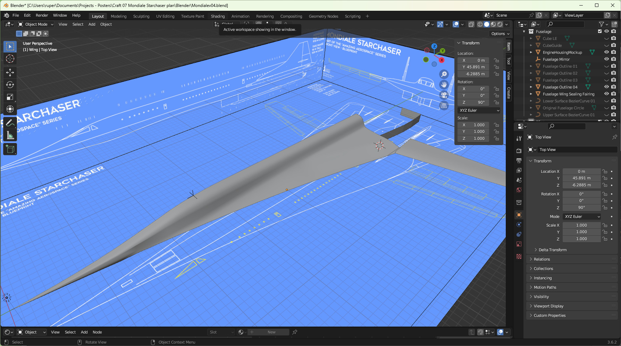Viewport: 621px width, 346px height.
Task: Click the New material button
Action: (272, 332)
